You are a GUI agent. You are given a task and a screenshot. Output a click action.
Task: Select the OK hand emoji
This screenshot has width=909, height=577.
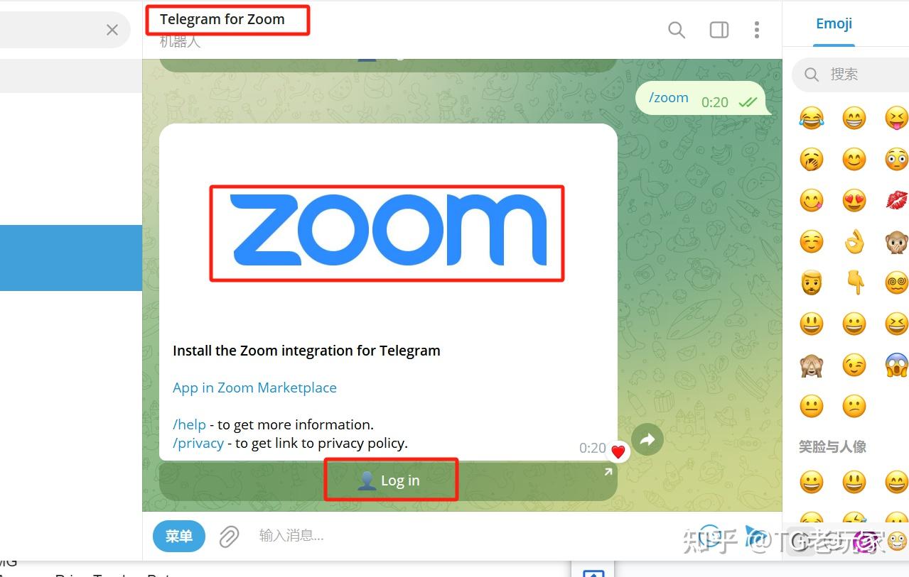coord(854,242)
